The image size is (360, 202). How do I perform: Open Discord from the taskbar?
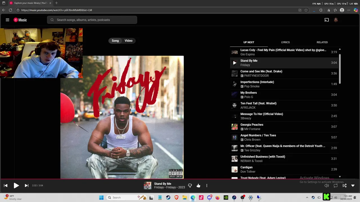210,198
